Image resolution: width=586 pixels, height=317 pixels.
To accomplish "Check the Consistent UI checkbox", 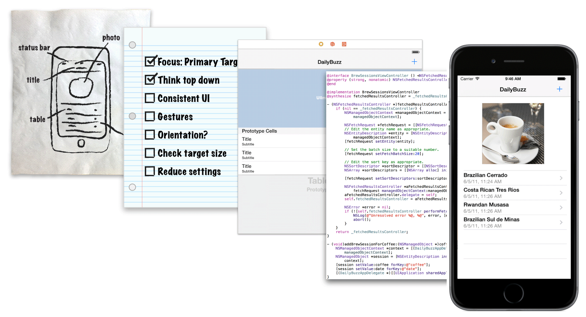I will coord(150,98).
